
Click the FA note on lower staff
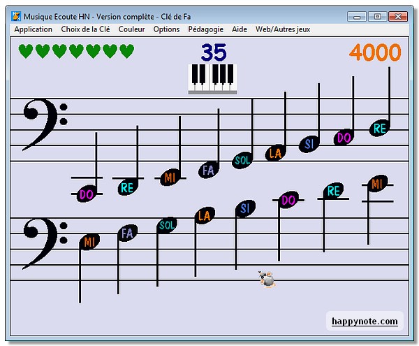[128, 233]
